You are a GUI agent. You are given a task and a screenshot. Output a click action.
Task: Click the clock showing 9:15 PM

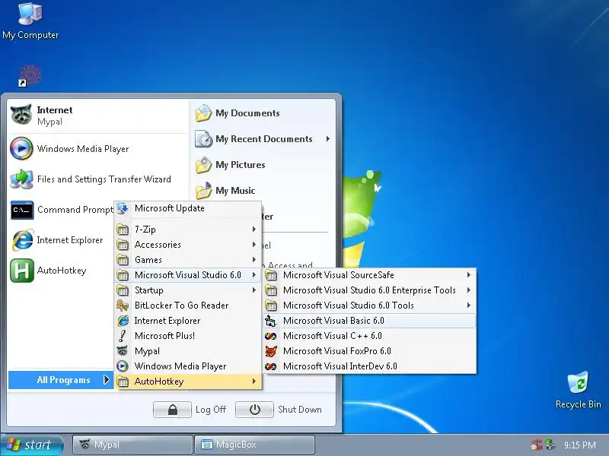(x=580, y=445)
